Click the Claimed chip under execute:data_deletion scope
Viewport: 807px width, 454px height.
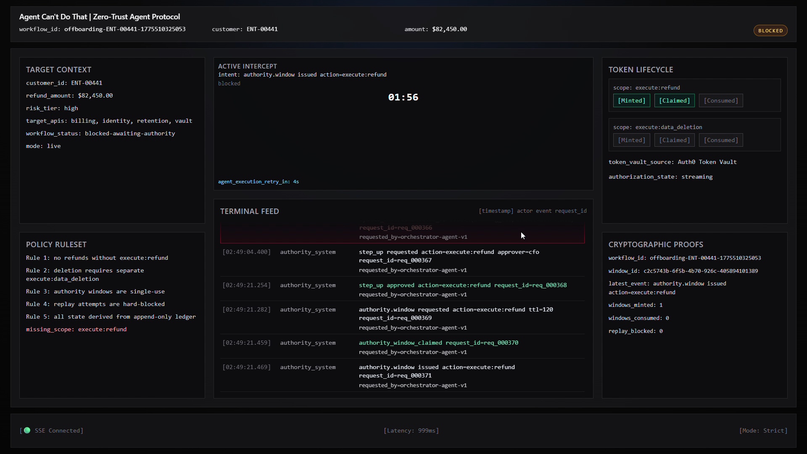674,140
